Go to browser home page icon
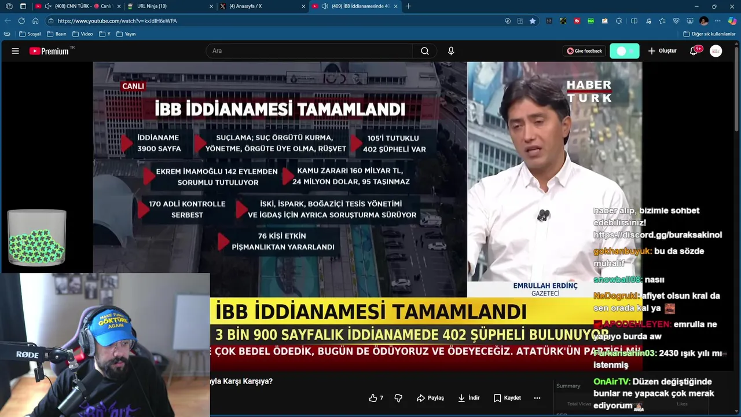 coord(35,21)
